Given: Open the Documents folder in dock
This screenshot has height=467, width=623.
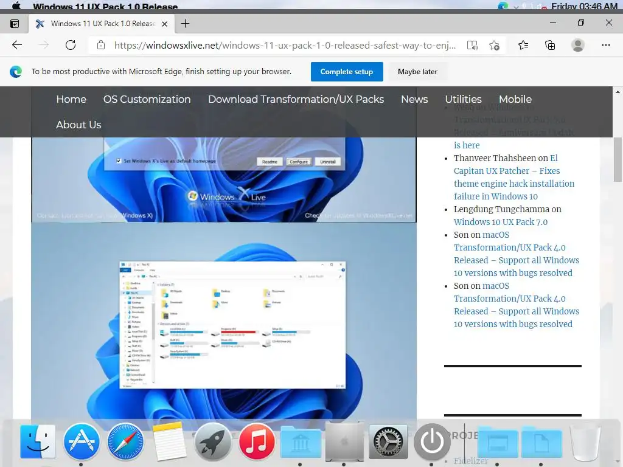Looking at the screenshot, I should click(541, 442).
